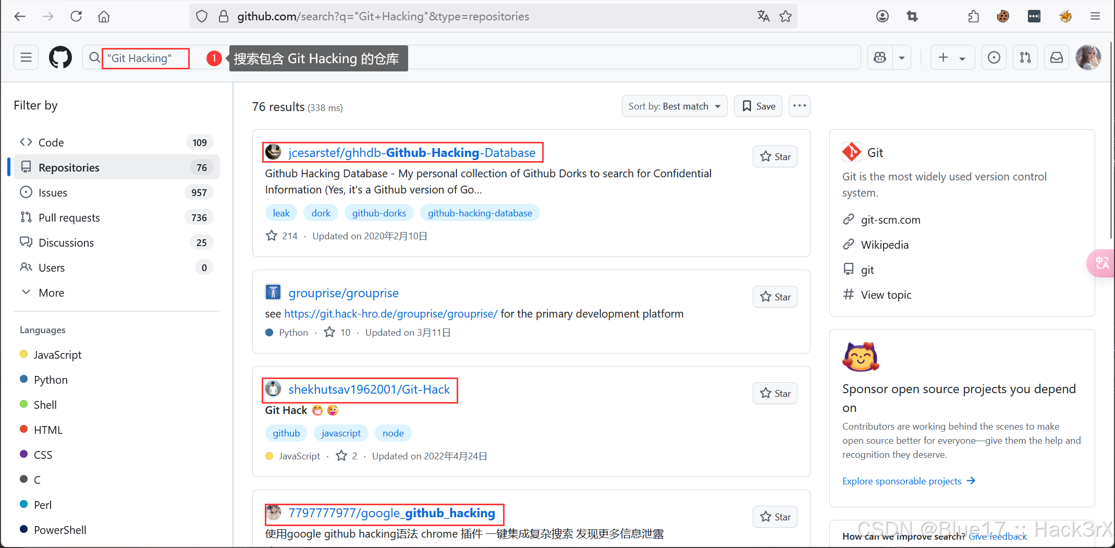Viewport: 1115px width, 548px height.
Task: Star the google_github_hacking repository
Action: (775, 517)
